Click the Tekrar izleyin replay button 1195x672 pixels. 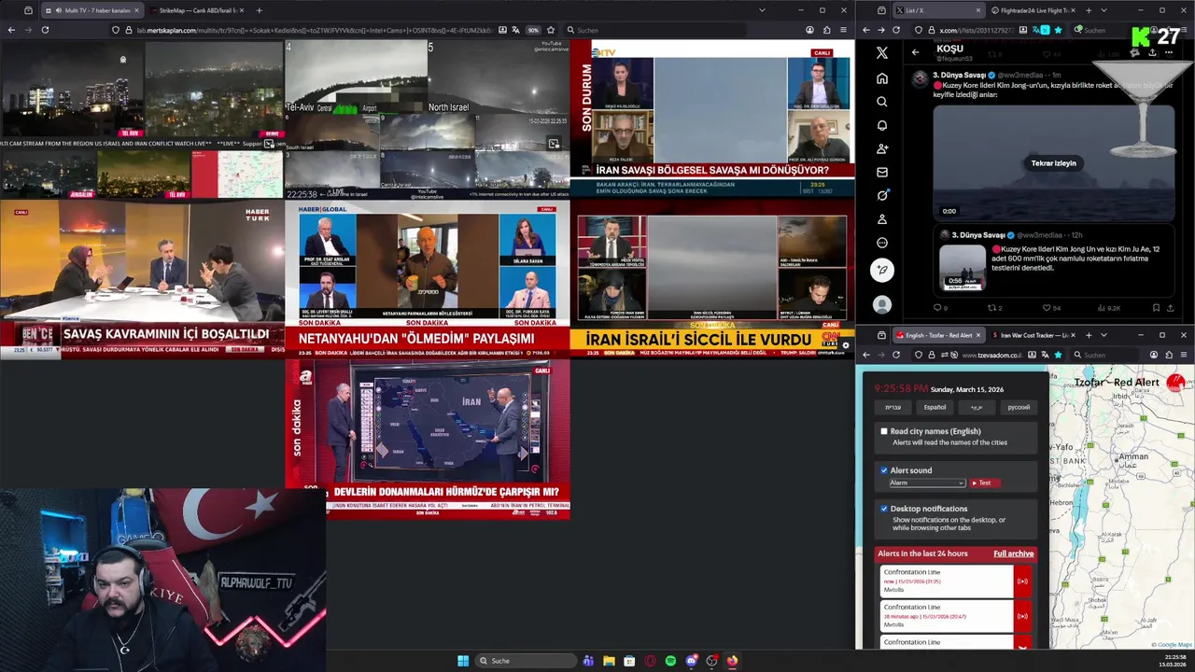click(1053, 163)
